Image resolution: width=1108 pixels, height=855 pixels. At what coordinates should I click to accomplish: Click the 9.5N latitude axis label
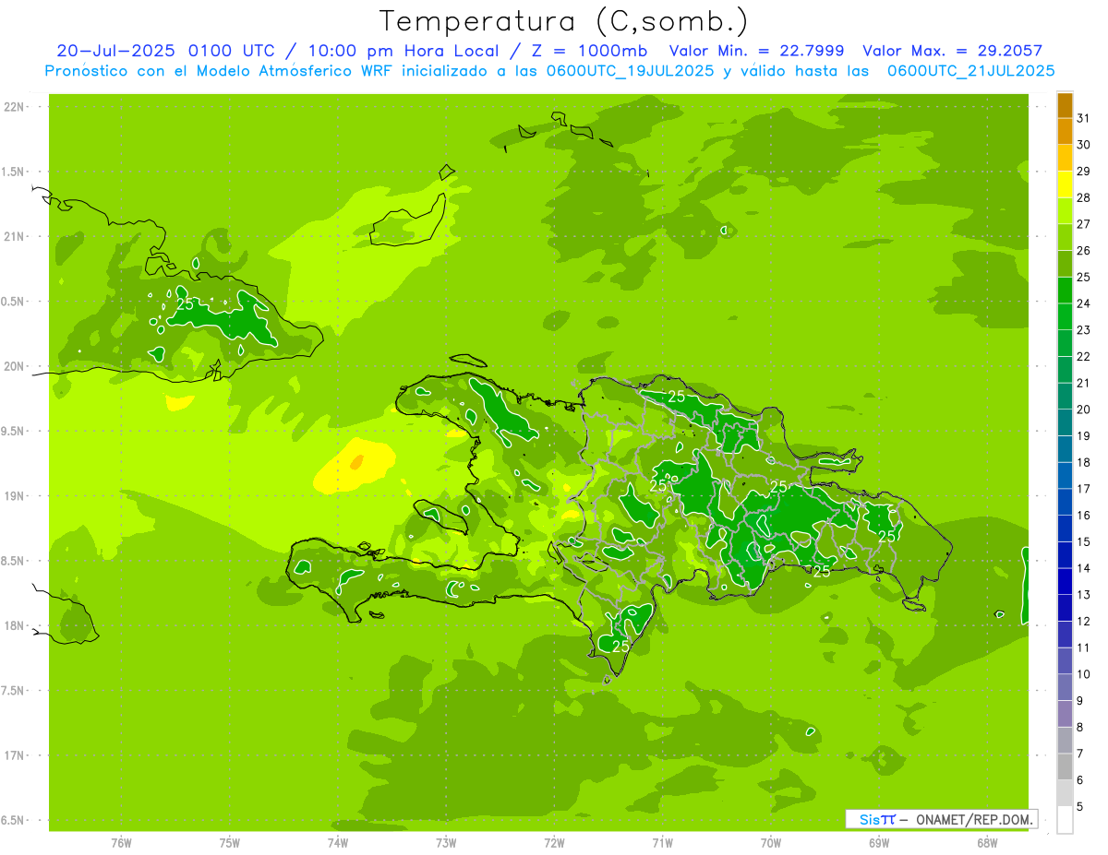point(12,431)
